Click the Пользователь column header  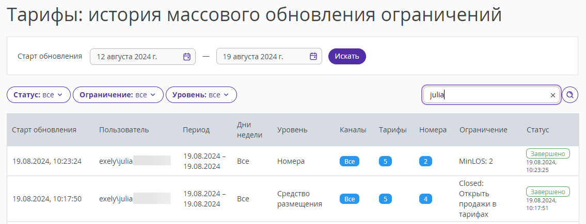coord(124,130)
